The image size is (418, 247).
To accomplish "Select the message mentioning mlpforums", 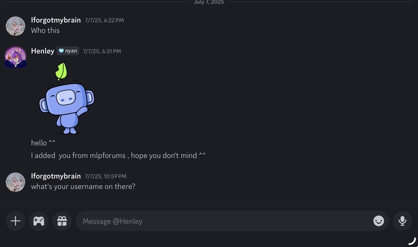I will [x=118, y=155].
